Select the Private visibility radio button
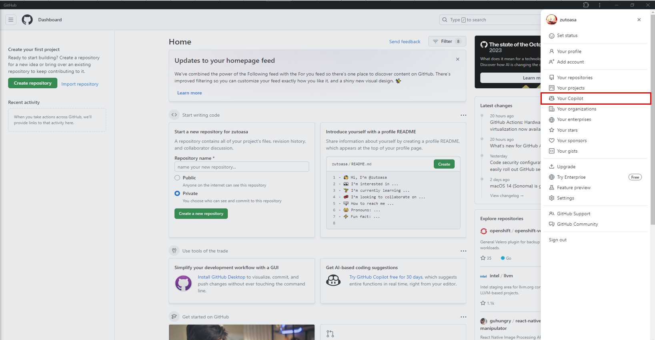Screen dimensions: 655x340 tap(177, 193)
